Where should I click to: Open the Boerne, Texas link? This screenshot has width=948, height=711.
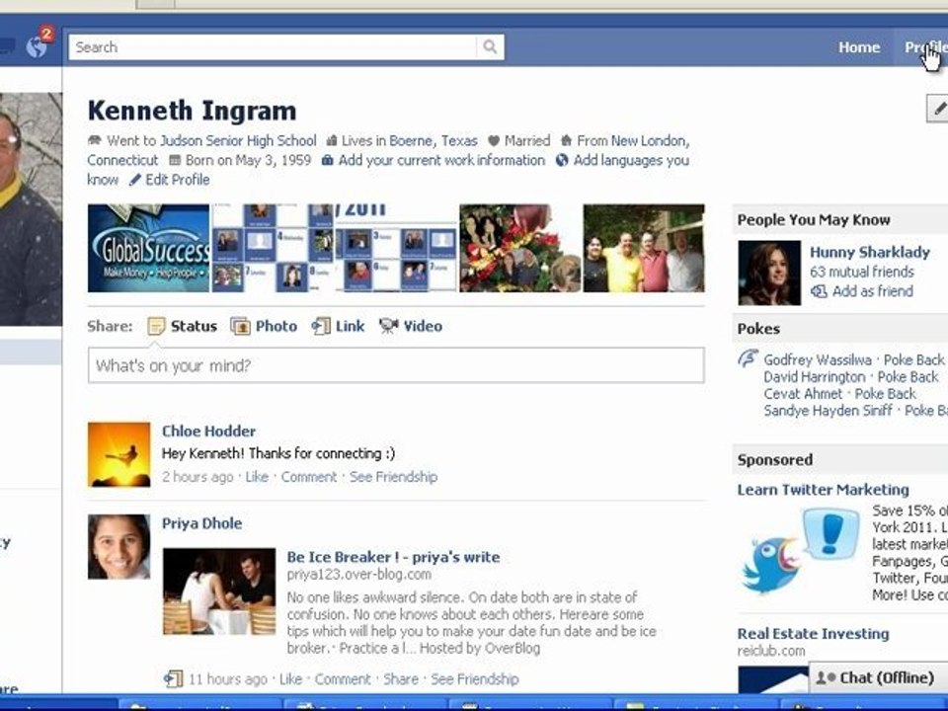434,141
